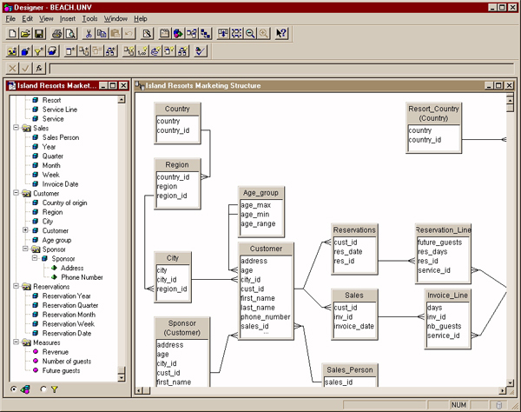Click the formula fx icon
This screenshot has height=412, width=521.
point(39,69)
